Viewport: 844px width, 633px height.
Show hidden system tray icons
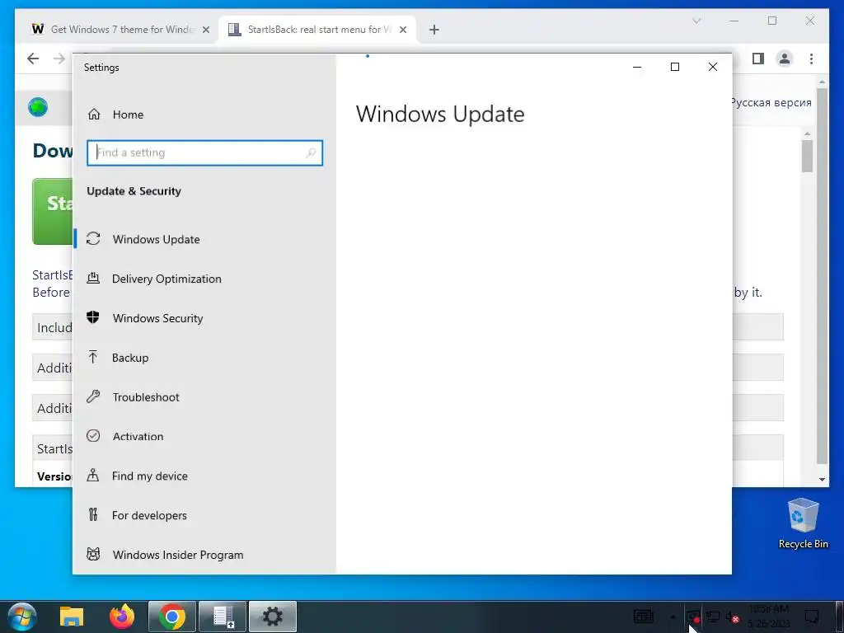tap(673, 617)
